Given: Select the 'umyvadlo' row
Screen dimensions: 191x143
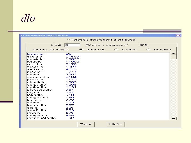Looking at the screenshot, I should point(50,97).
